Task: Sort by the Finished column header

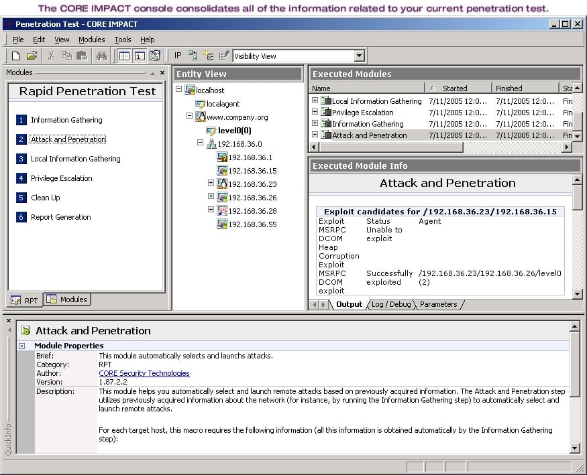Action: [x=525, y=88]
